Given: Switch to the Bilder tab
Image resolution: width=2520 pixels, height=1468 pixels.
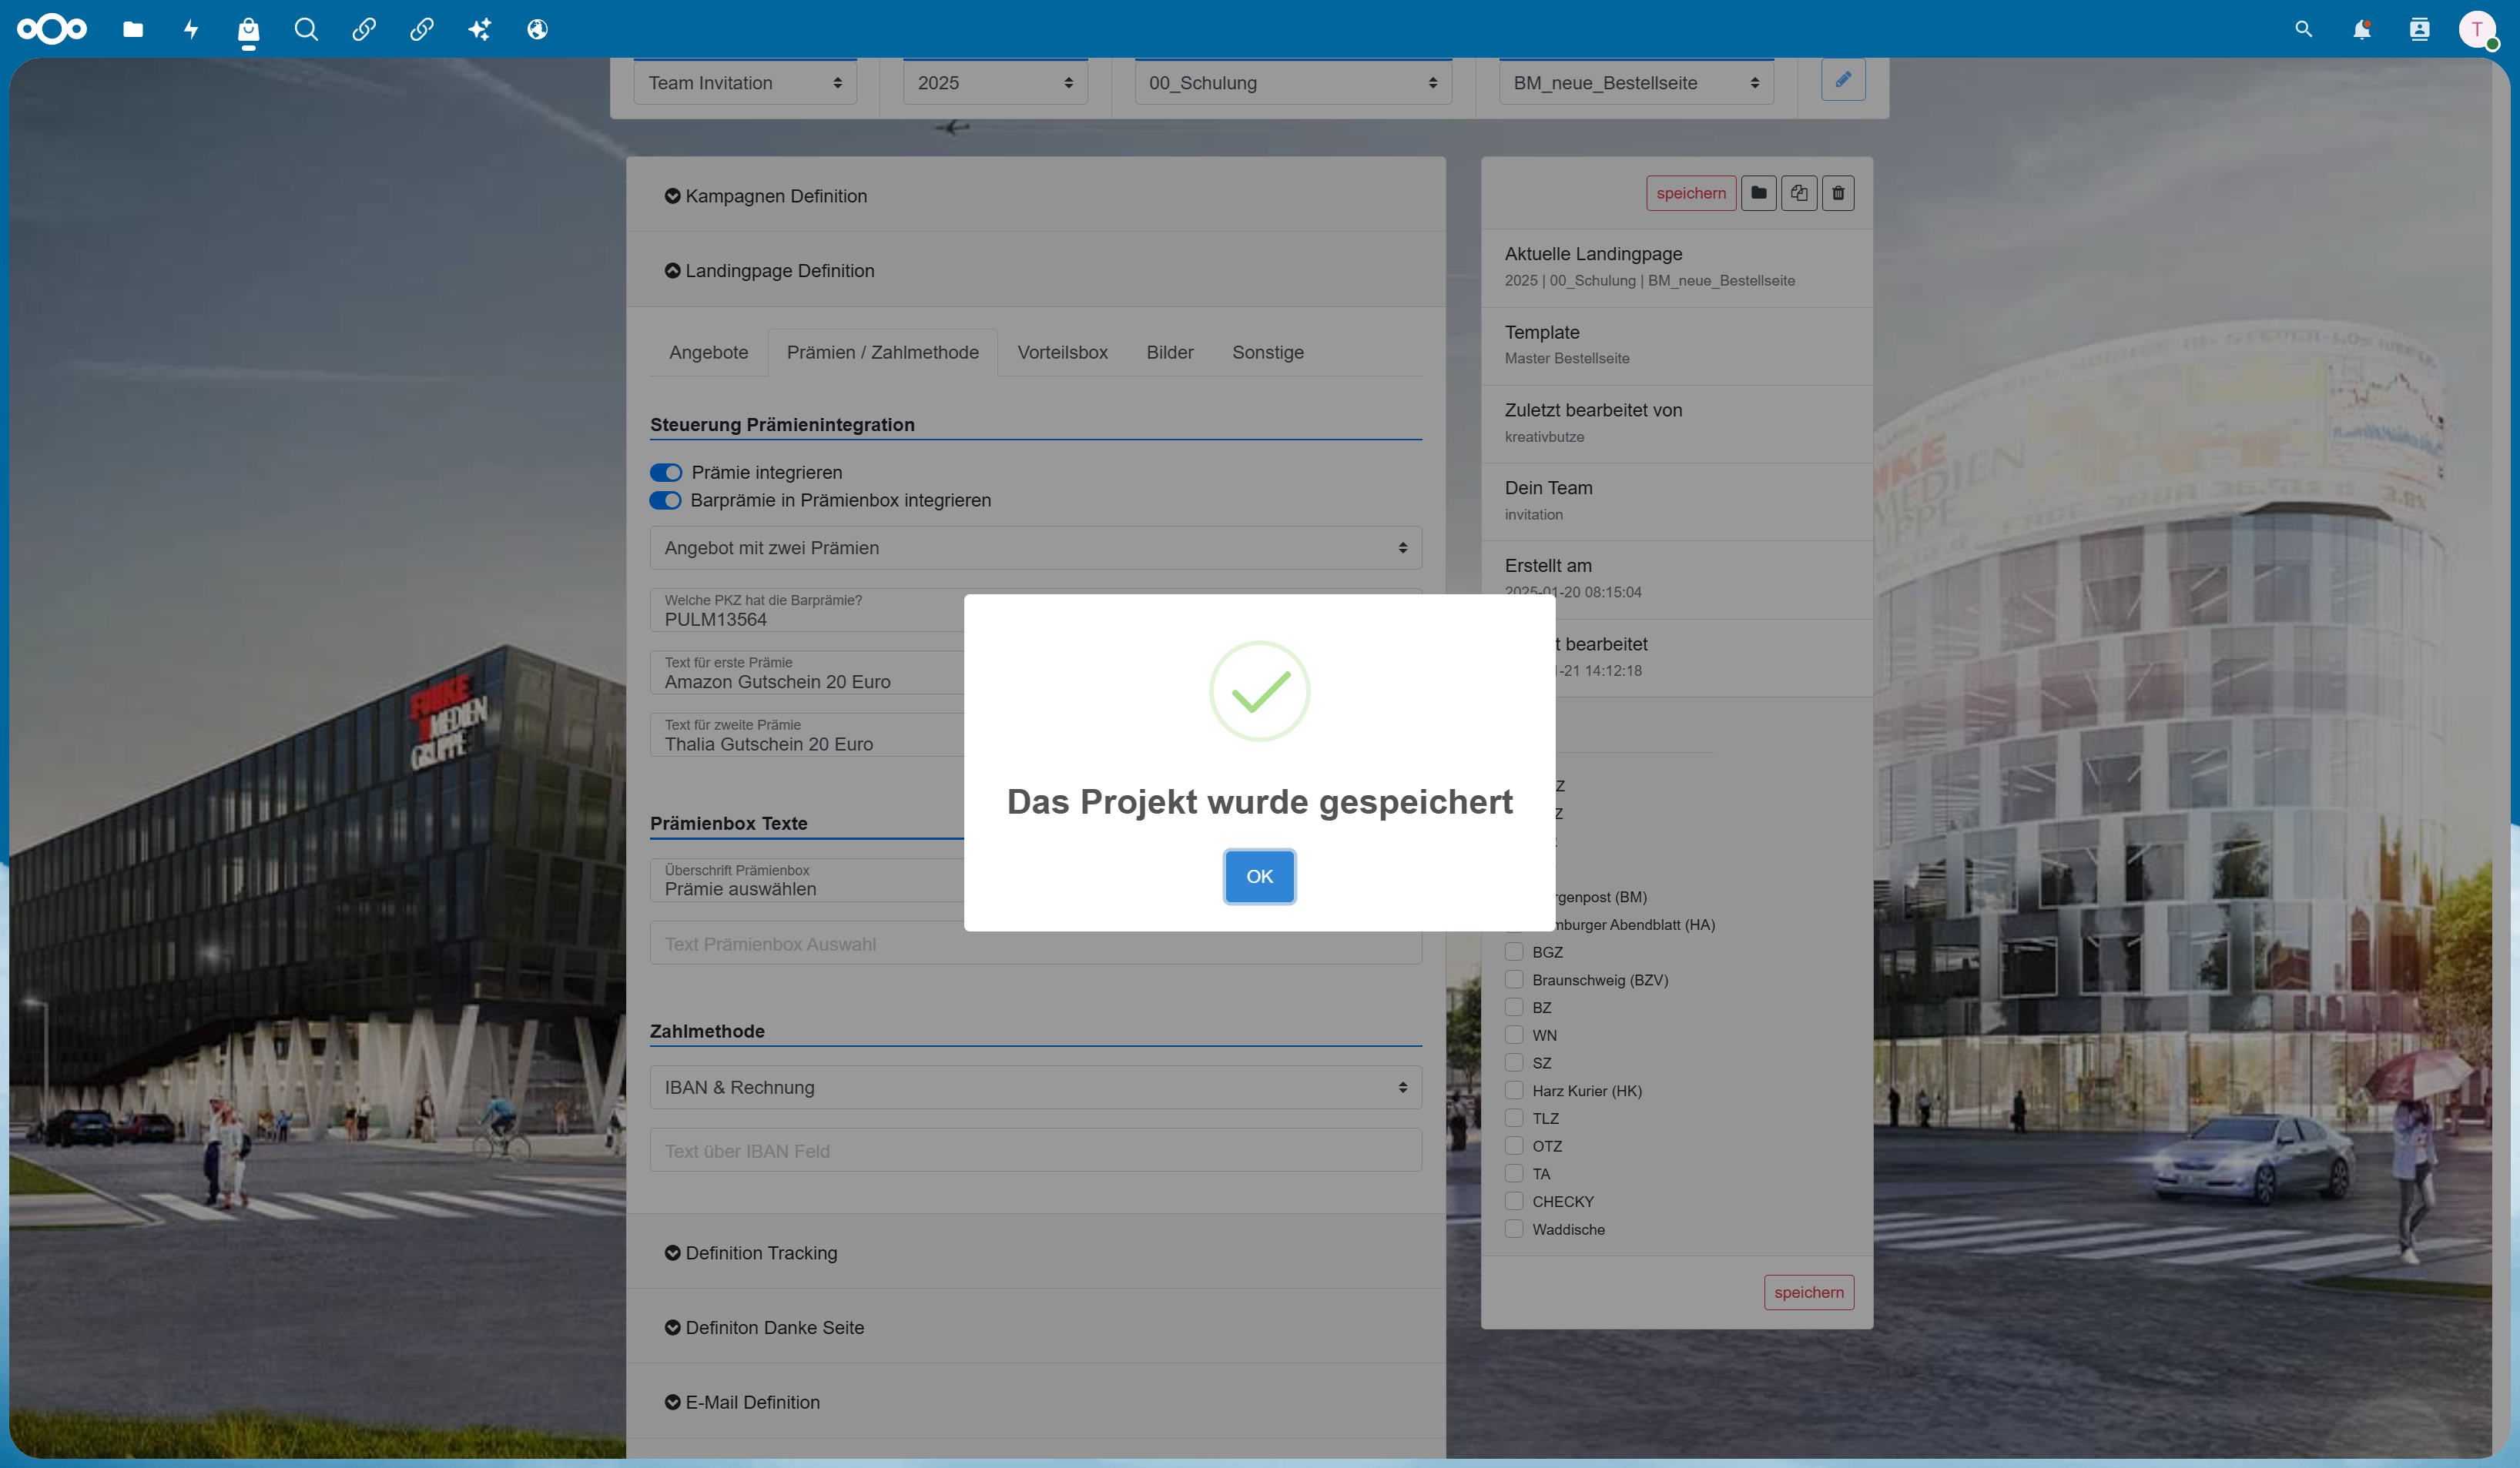Looking at the screenshot, I should (x=1170, y=353).
